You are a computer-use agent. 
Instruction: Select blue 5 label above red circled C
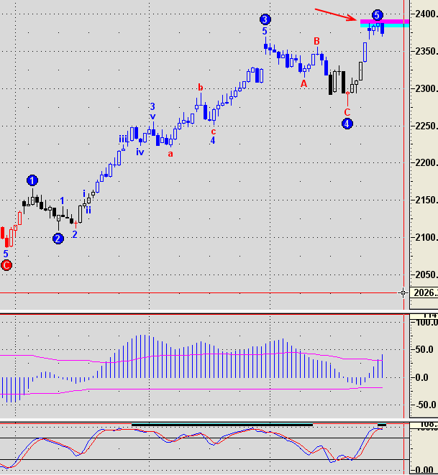pos(6,254)
